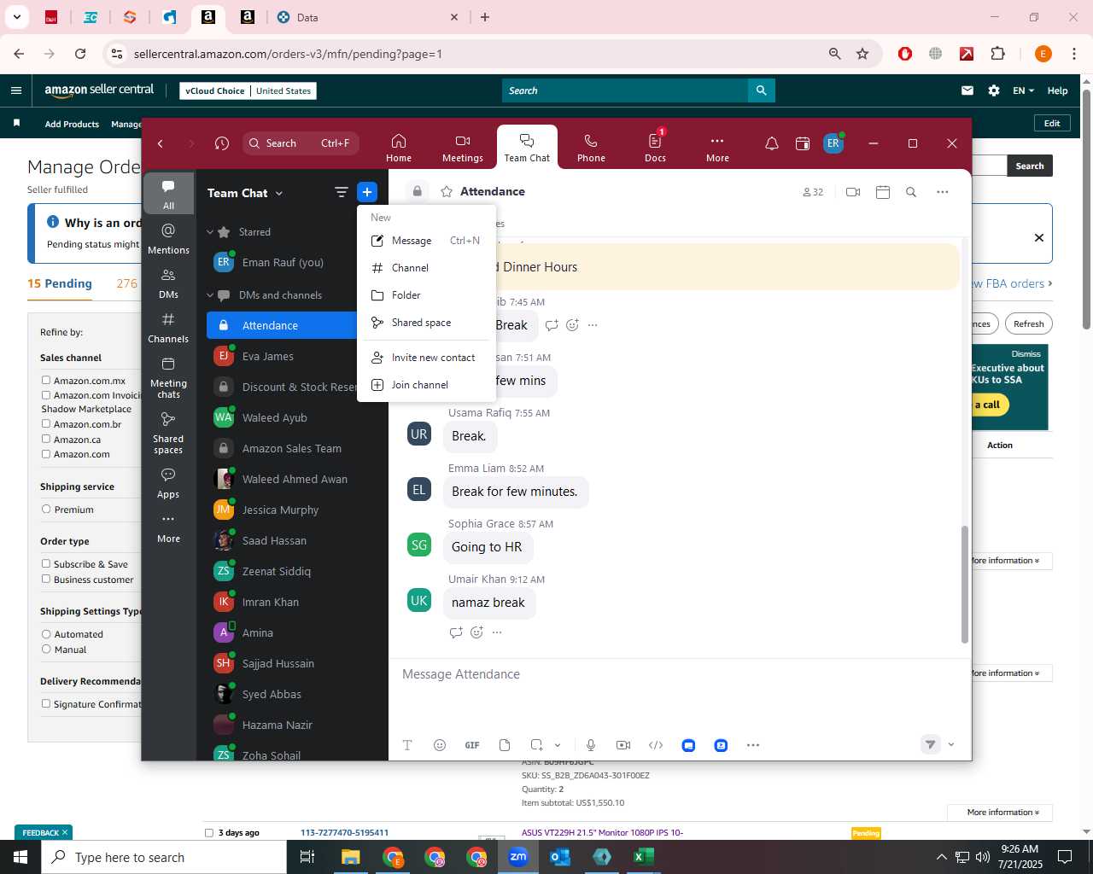Choose Invite new contact in New menu

426,358
